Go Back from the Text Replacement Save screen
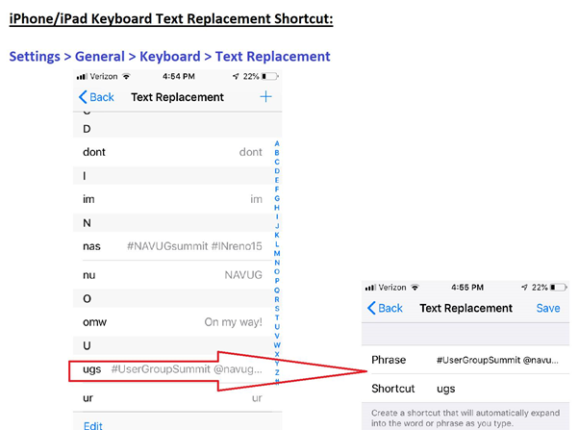This screenshot has height=430, width=578. tap(386, 308)
